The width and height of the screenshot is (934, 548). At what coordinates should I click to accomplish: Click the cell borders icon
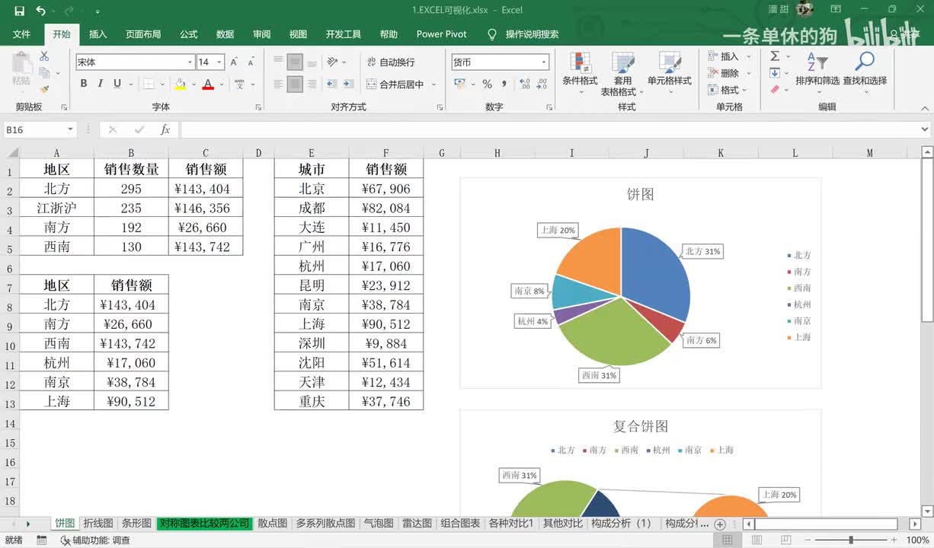[x=149, y=84]
